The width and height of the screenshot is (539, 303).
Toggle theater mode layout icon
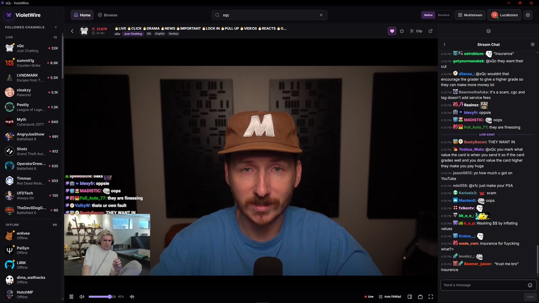(x=410, y=297)
